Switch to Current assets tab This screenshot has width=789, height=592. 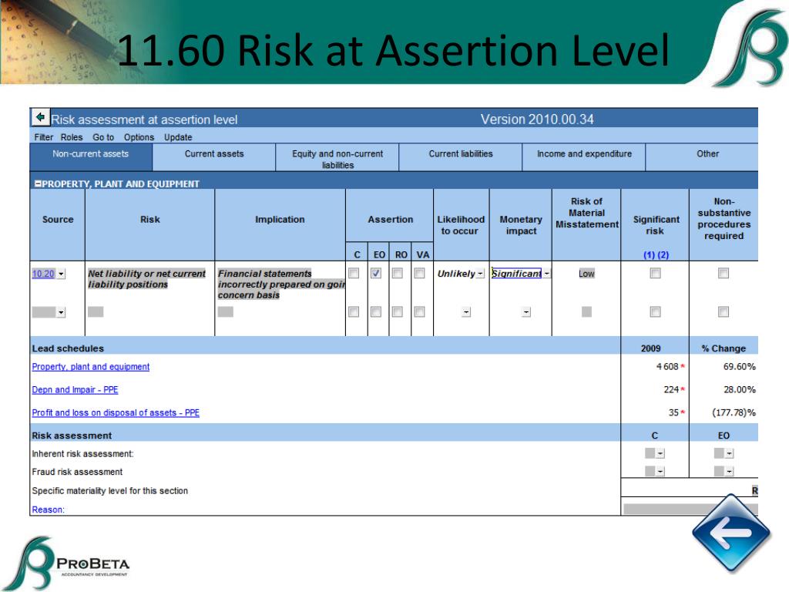point(214,157)
